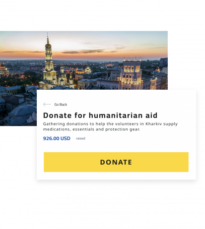
Task: Click the 'USD' currency text
Action: [66, 138]
